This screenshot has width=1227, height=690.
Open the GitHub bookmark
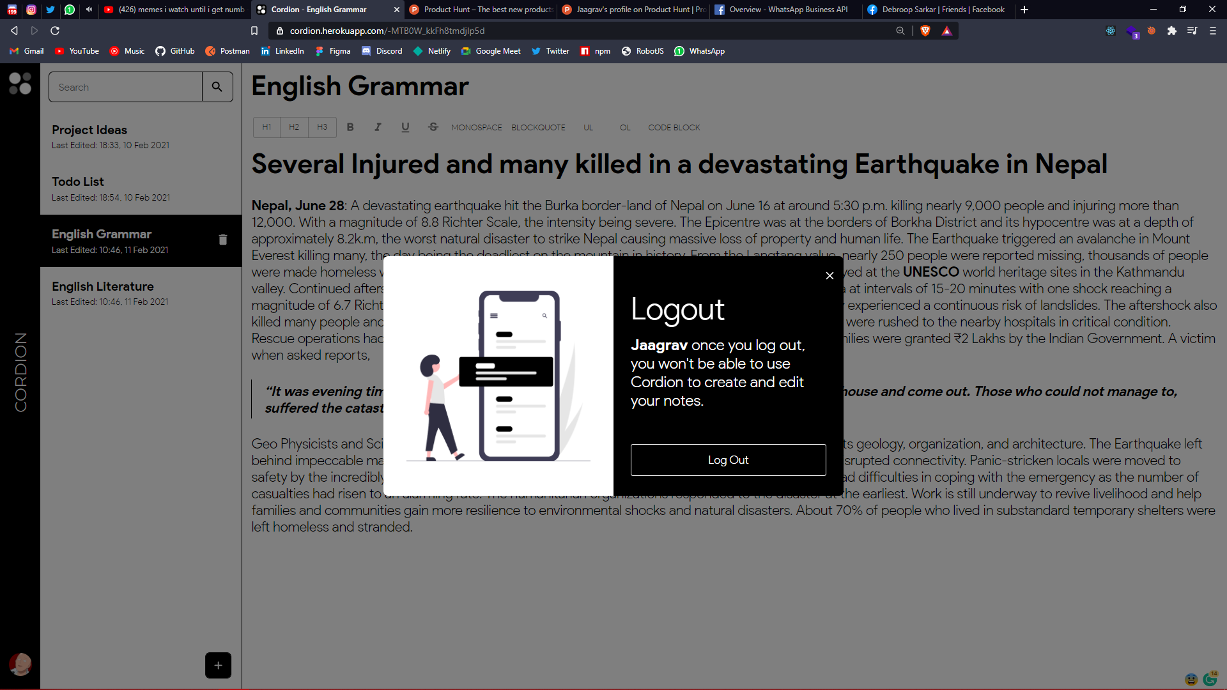pyautogui.click(x=175, y=51)
